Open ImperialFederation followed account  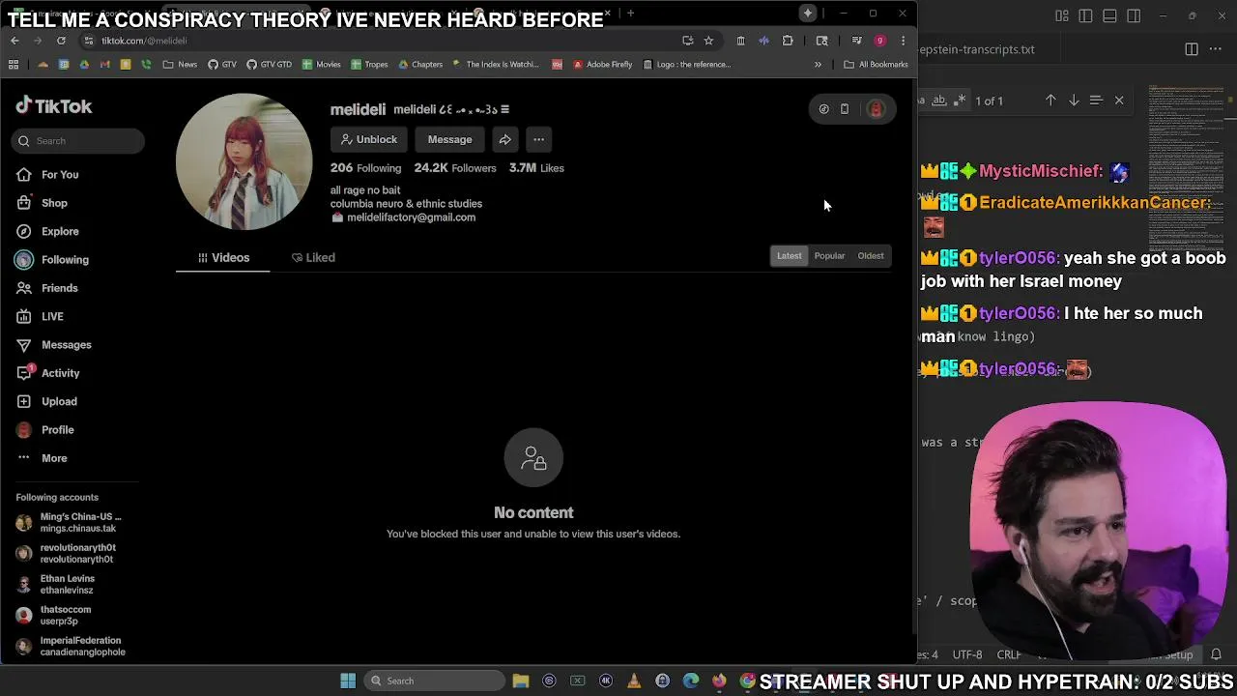pyautogui.click(x=72, y=647)
